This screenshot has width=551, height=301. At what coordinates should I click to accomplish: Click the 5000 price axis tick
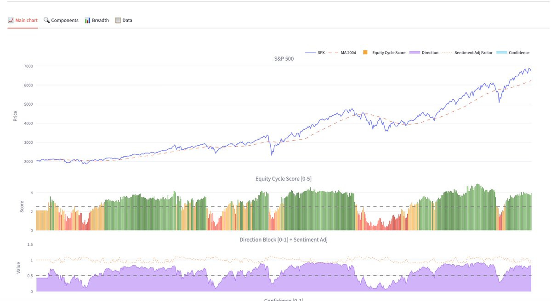click(28, 104)
